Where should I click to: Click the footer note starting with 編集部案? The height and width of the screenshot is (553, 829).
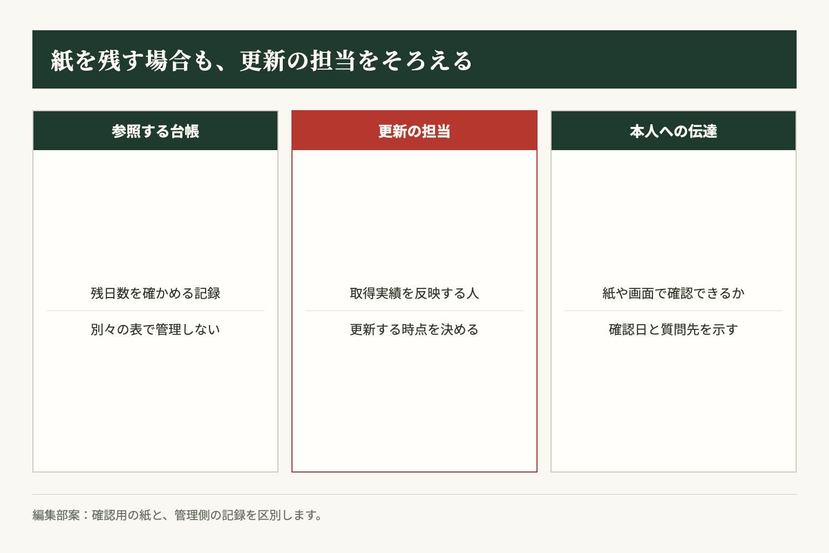[x=178, y=515]
